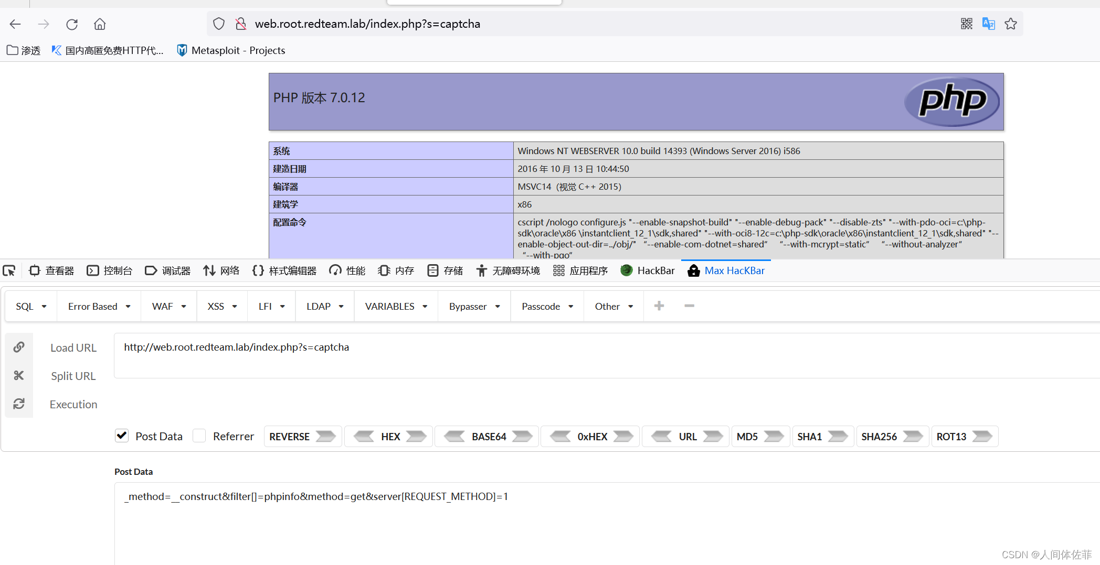1100x565 pixels.
Task: Click HEX encode right arrow
Action: (416, 437)
